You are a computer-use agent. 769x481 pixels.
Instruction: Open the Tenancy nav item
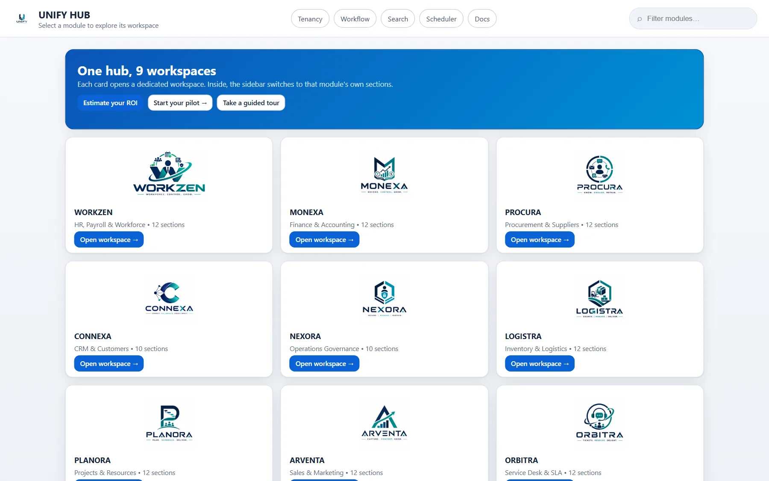coord(310,19)
